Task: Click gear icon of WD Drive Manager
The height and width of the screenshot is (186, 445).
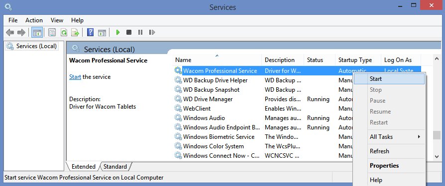Action: tap(178, 99)
